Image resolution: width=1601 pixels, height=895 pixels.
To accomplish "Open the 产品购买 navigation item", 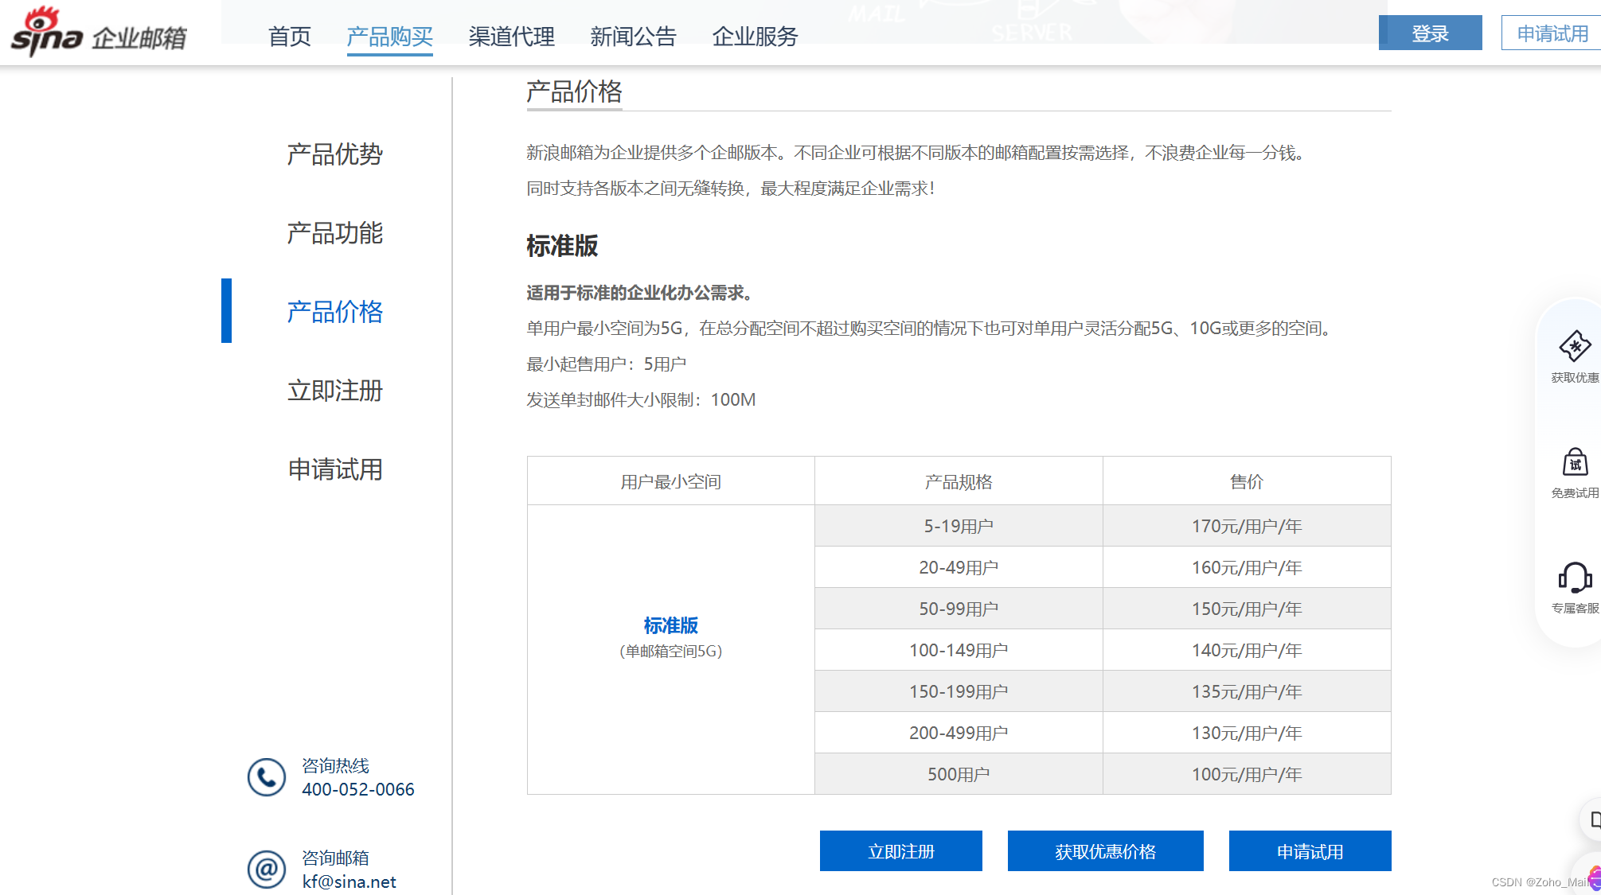I will (x=389, y=37).
